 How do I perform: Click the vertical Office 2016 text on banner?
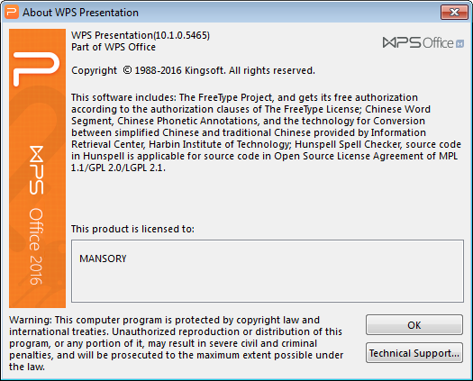click(36, 246)
